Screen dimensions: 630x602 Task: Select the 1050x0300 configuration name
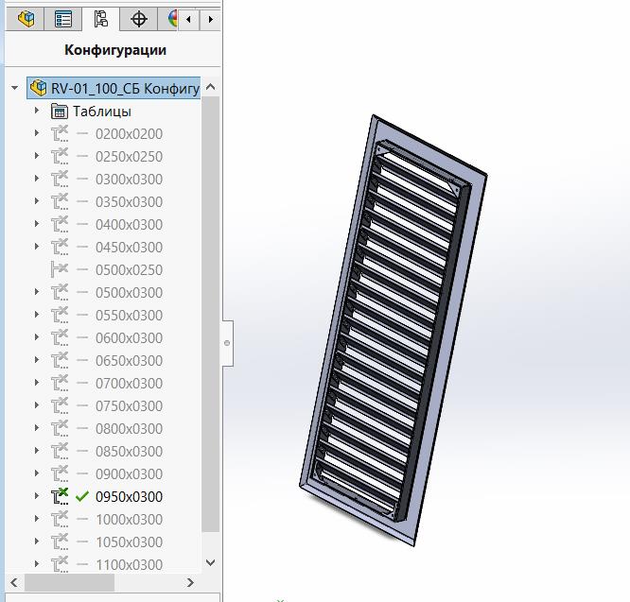(129, 542)
